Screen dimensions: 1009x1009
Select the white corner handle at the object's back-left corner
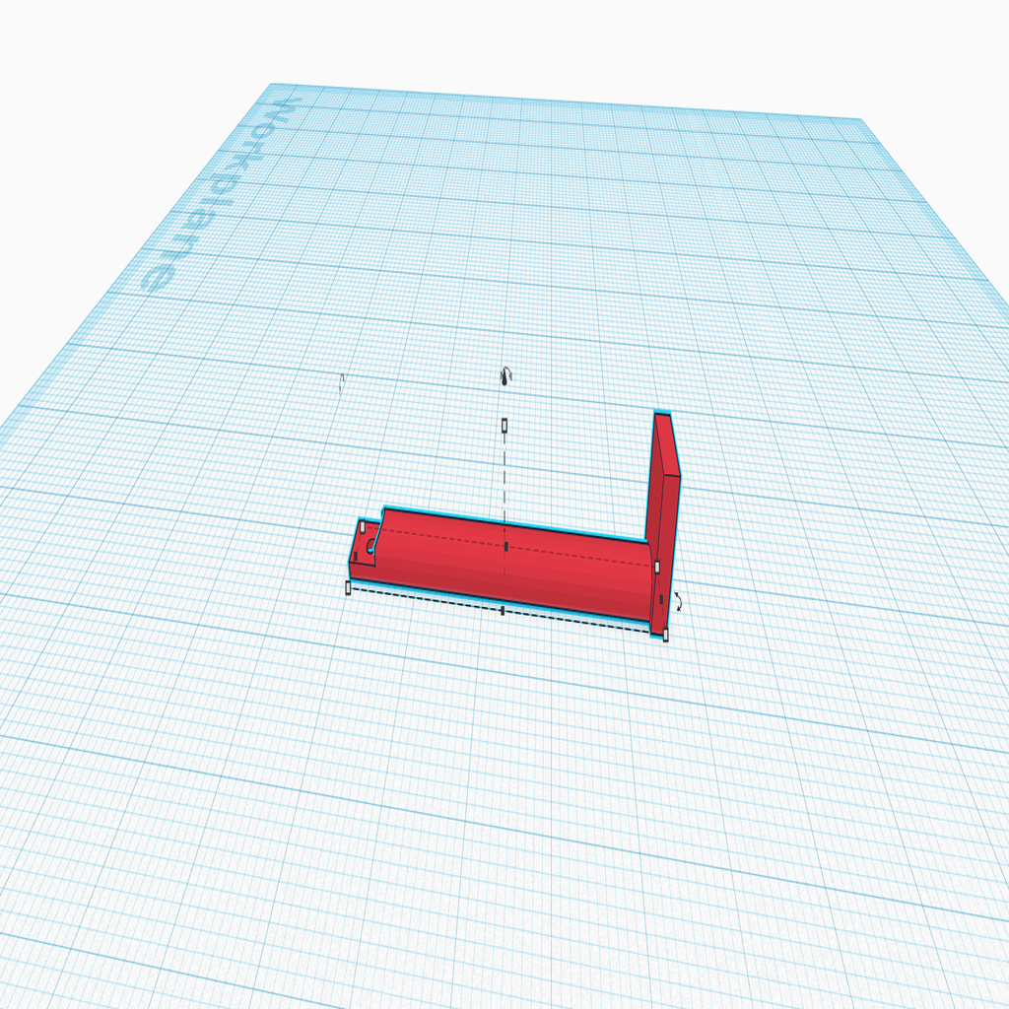[363, 527]
